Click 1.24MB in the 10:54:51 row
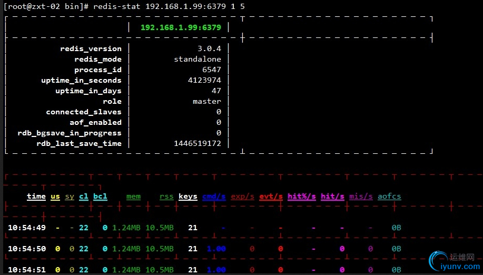 tap(126, 270)
